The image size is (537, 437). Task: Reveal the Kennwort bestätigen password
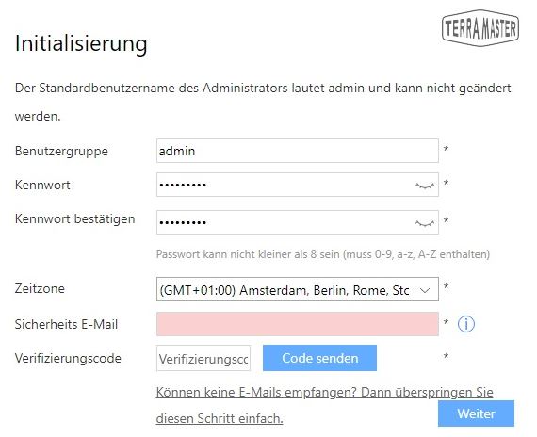click(x=425, y=223)
